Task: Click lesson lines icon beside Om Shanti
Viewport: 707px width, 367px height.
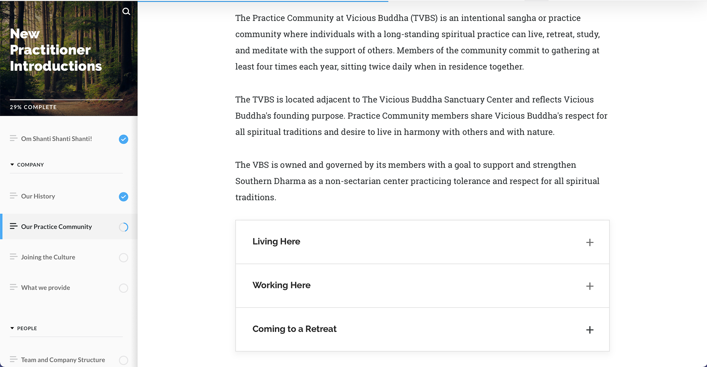Action: pos(14,138)
